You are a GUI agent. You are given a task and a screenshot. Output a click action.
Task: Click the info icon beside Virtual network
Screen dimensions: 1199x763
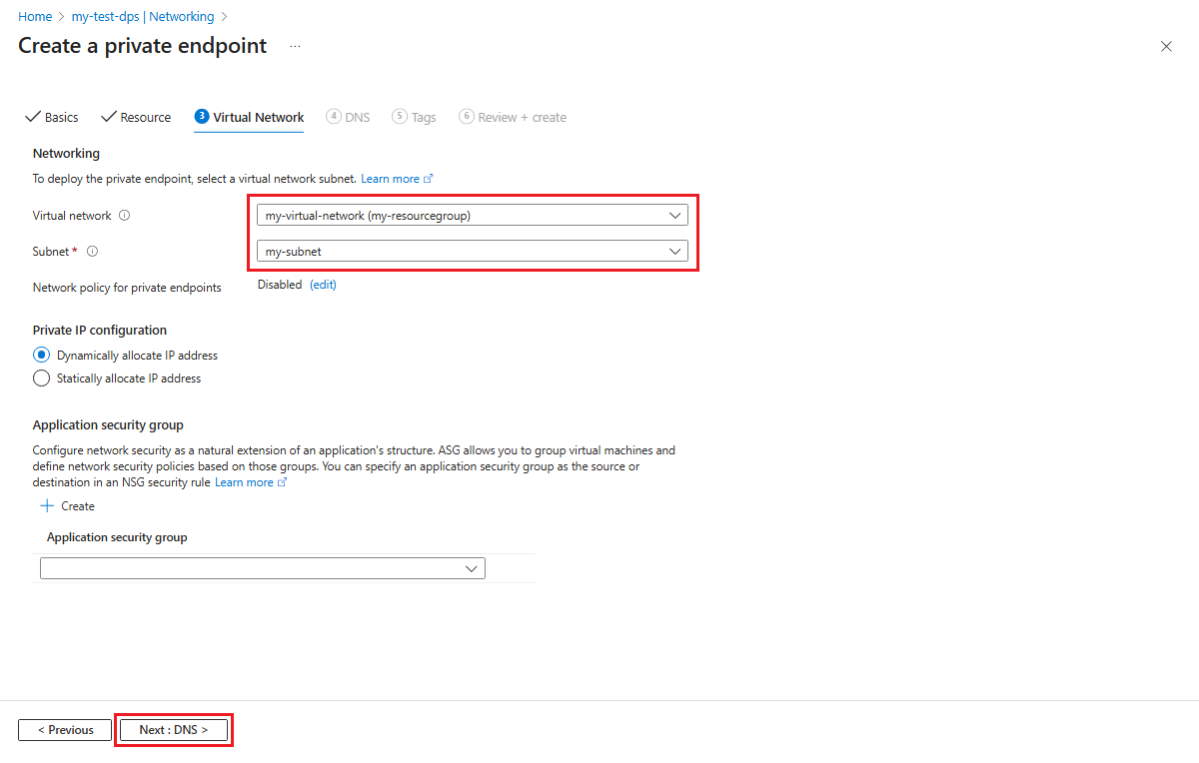click(x=124, y=215)
